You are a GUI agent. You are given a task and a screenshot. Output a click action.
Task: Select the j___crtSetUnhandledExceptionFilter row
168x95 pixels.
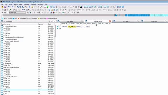point(28,37)
